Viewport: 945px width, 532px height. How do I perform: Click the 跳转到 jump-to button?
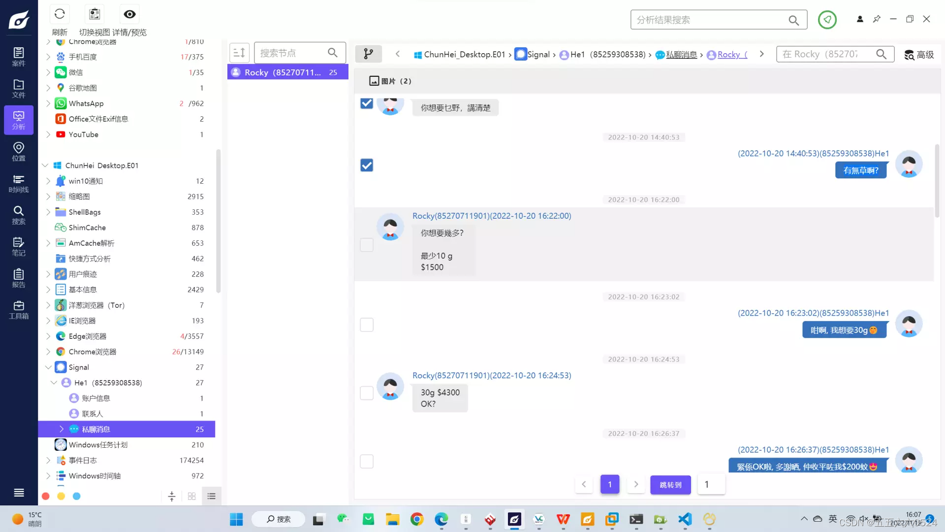[670, 485]
